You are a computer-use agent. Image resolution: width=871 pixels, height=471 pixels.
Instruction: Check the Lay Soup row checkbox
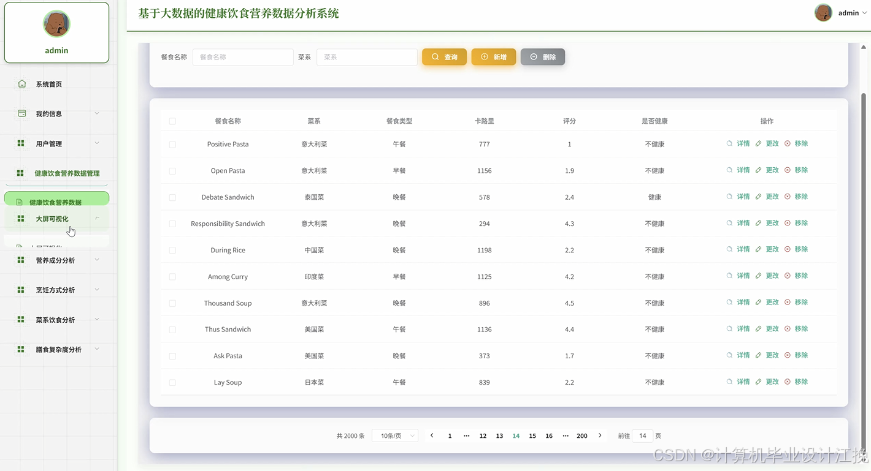(172, 382)
